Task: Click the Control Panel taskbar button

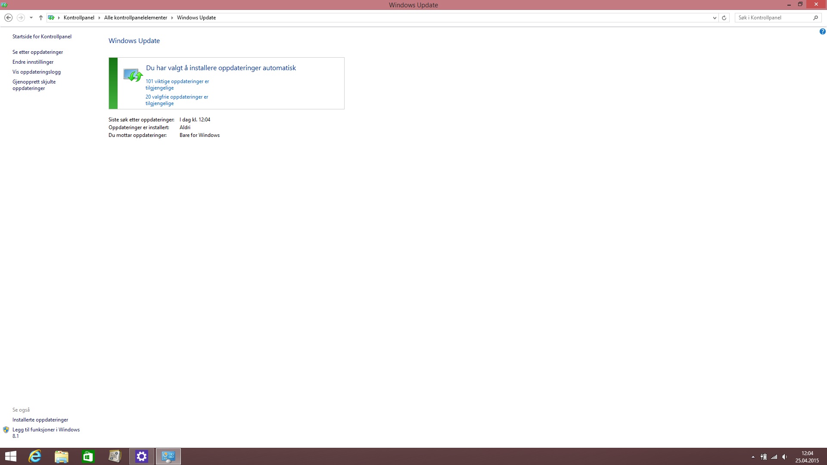Action: tap(168, 456)
